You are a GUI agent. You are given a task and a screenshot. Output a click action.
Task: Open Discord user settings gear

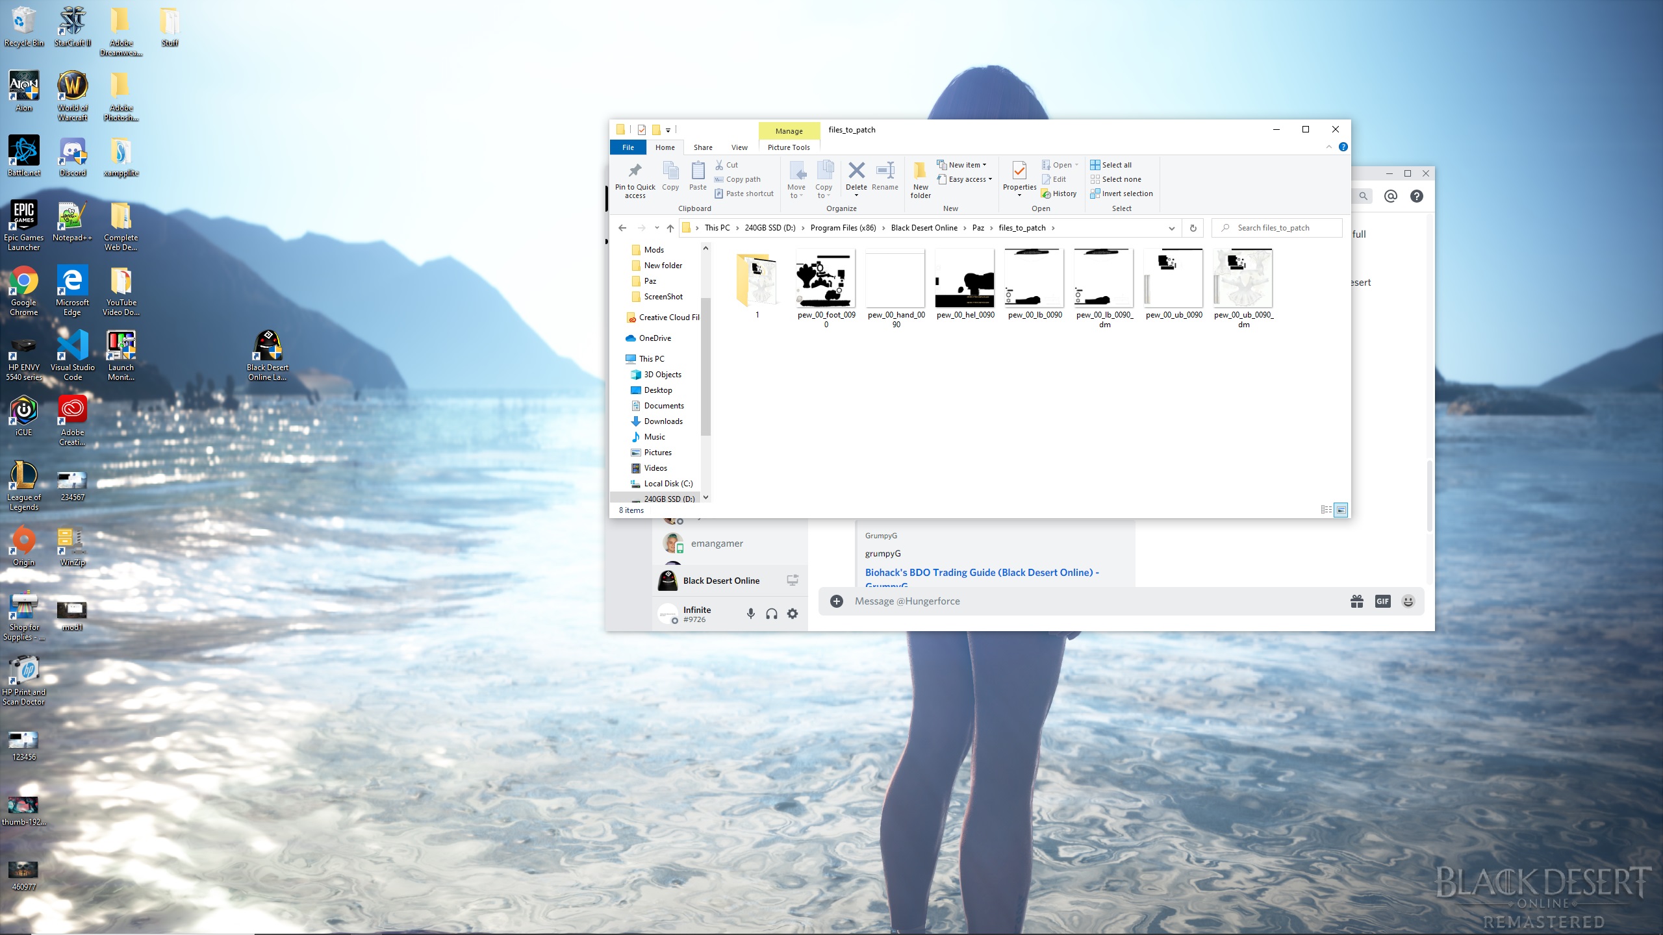click(x=793, y=614)
